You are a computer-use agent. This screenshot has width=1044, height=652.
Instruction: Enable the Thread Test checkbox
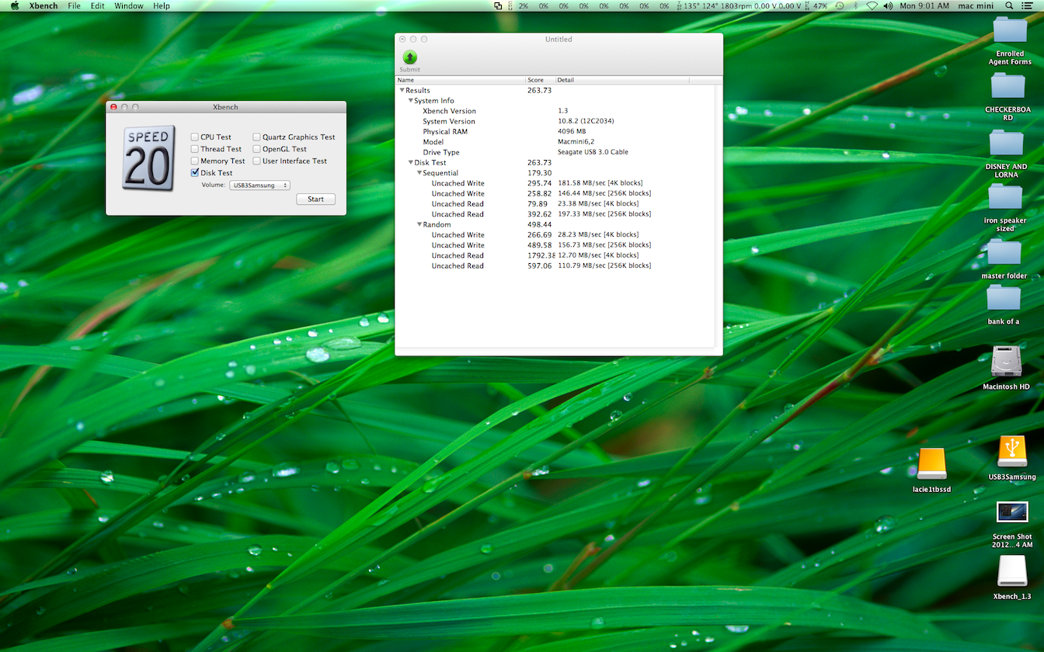pos(195,149)
